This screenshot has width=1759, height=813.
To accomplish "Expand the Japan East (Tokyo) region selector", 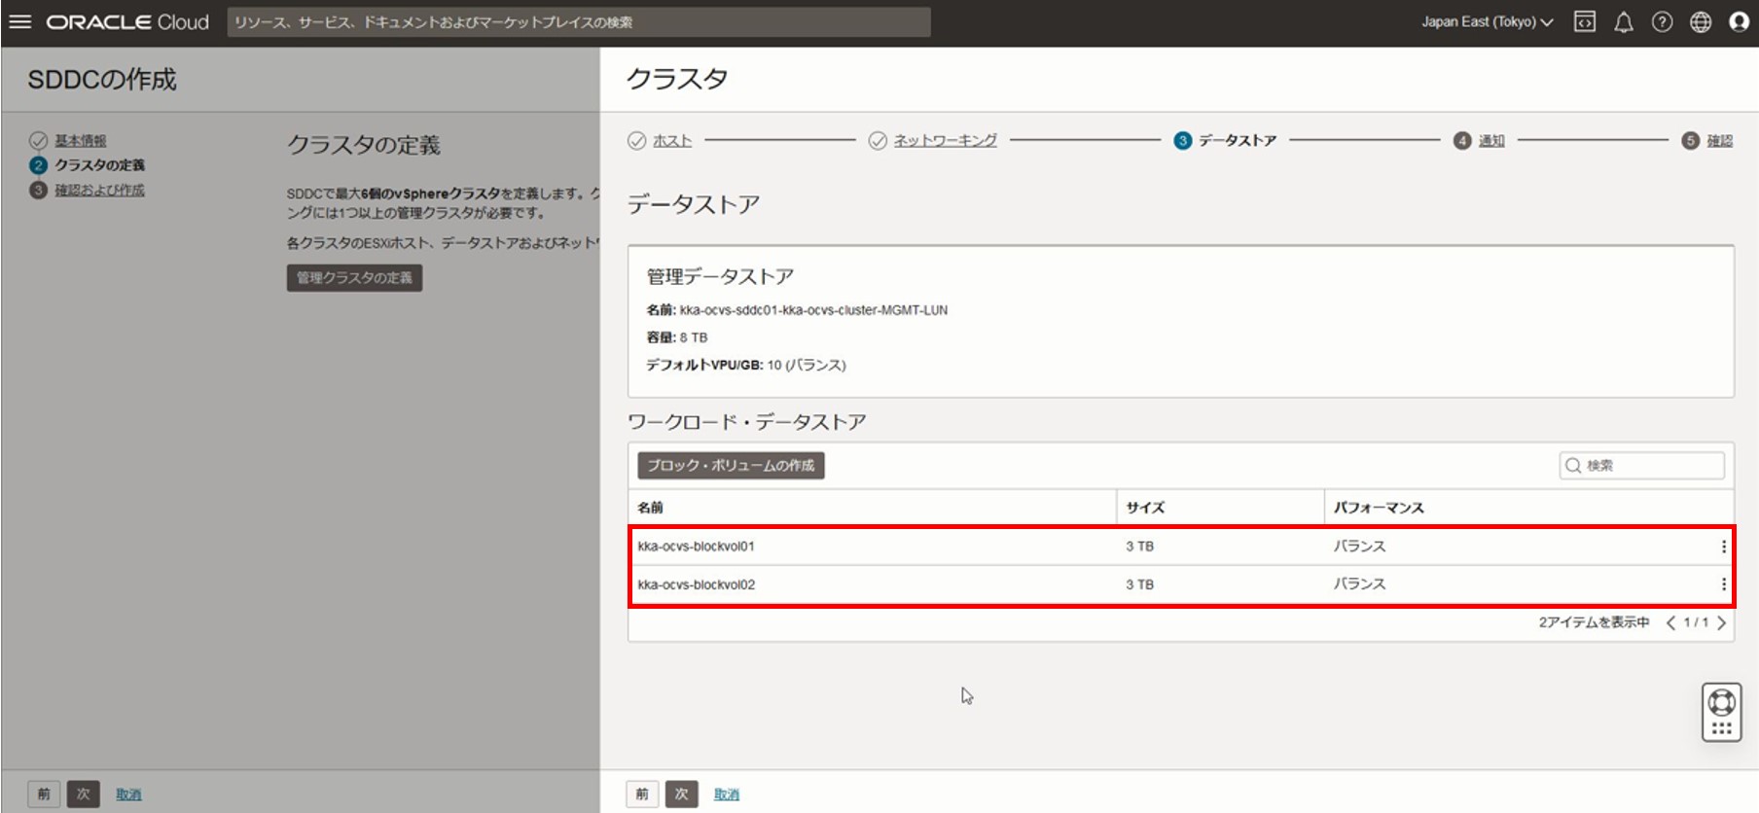I will pyautogui.click(x=1487, y=21).
